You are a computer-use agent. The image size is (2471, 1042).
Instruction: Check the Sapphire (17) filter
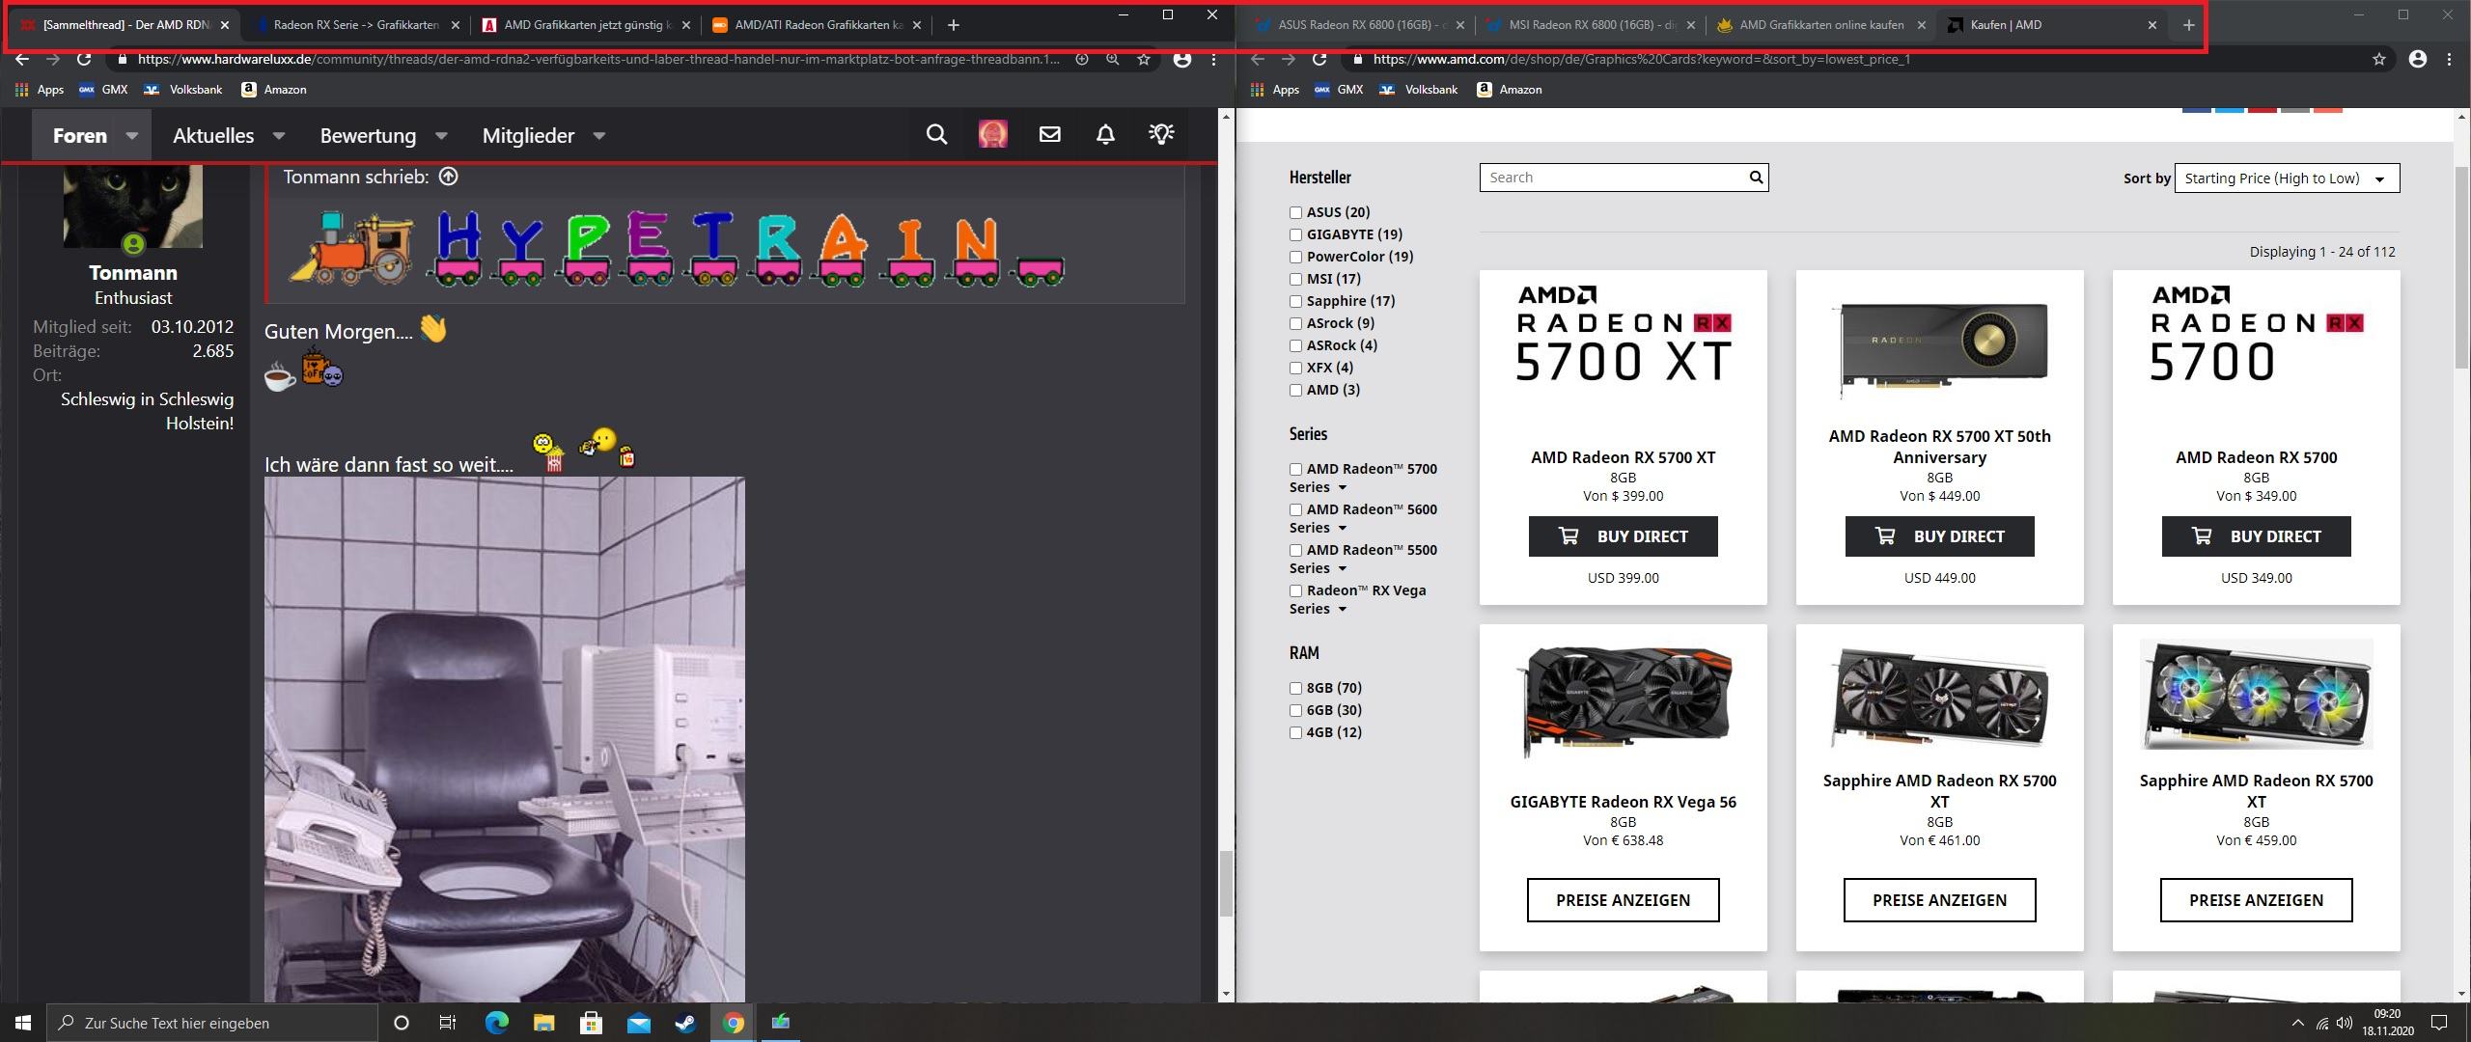point(1295,301)
